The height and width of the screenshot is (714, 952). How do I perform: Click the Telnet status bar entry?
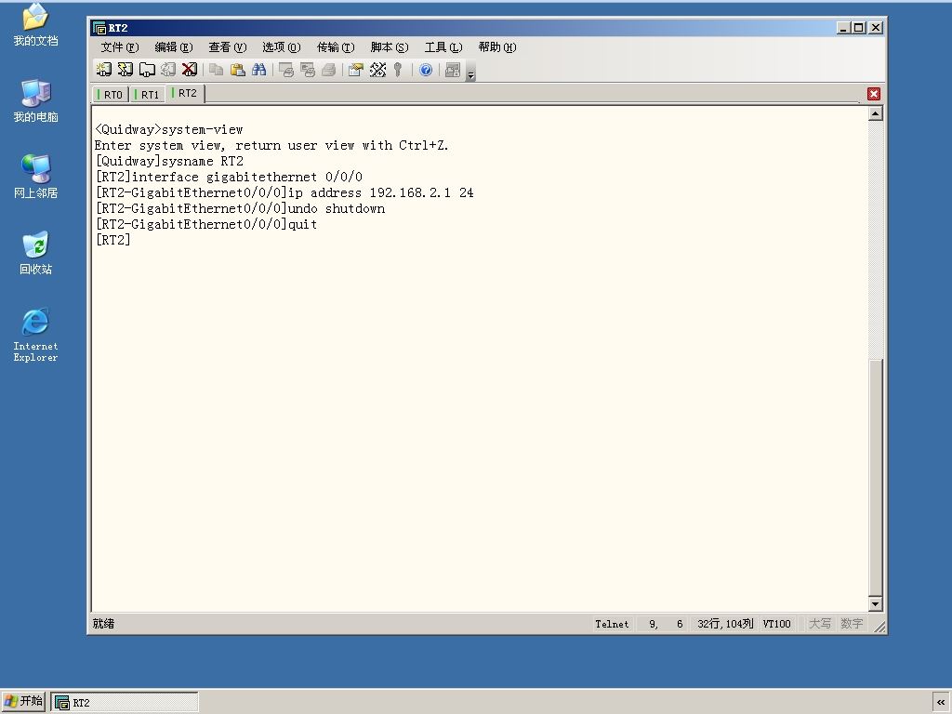coord(612,624)
